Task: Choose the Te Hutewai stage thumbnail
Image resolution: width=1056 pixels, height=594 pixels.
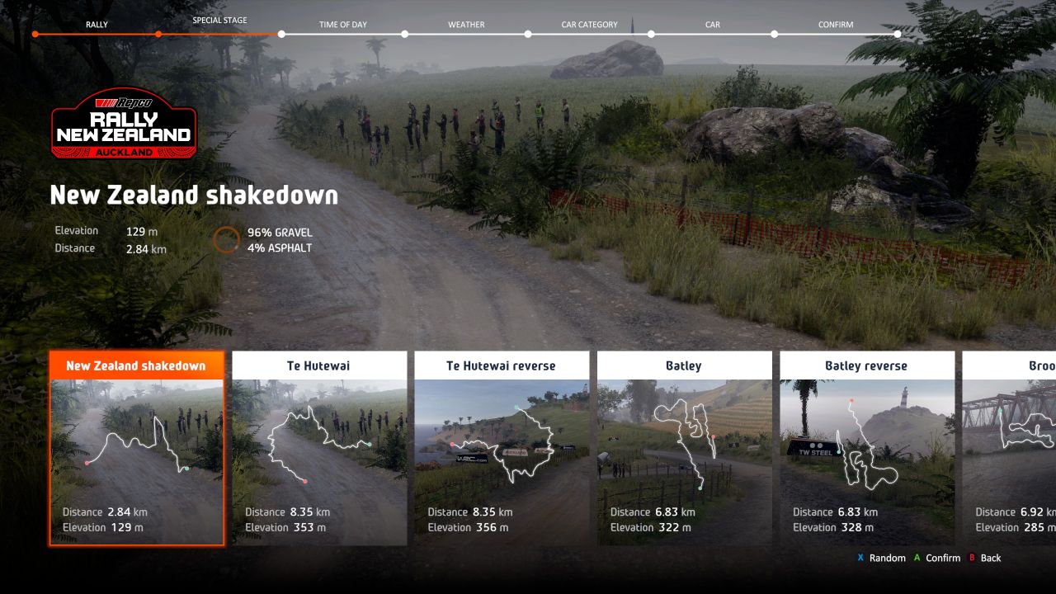Action: tap(319, 448)
